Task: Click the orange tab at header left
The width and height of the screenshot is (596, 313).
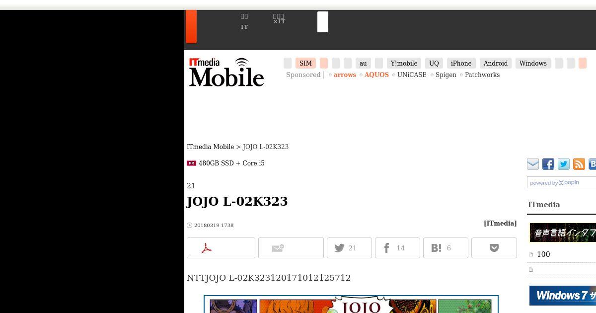Action: coord(191,26)
